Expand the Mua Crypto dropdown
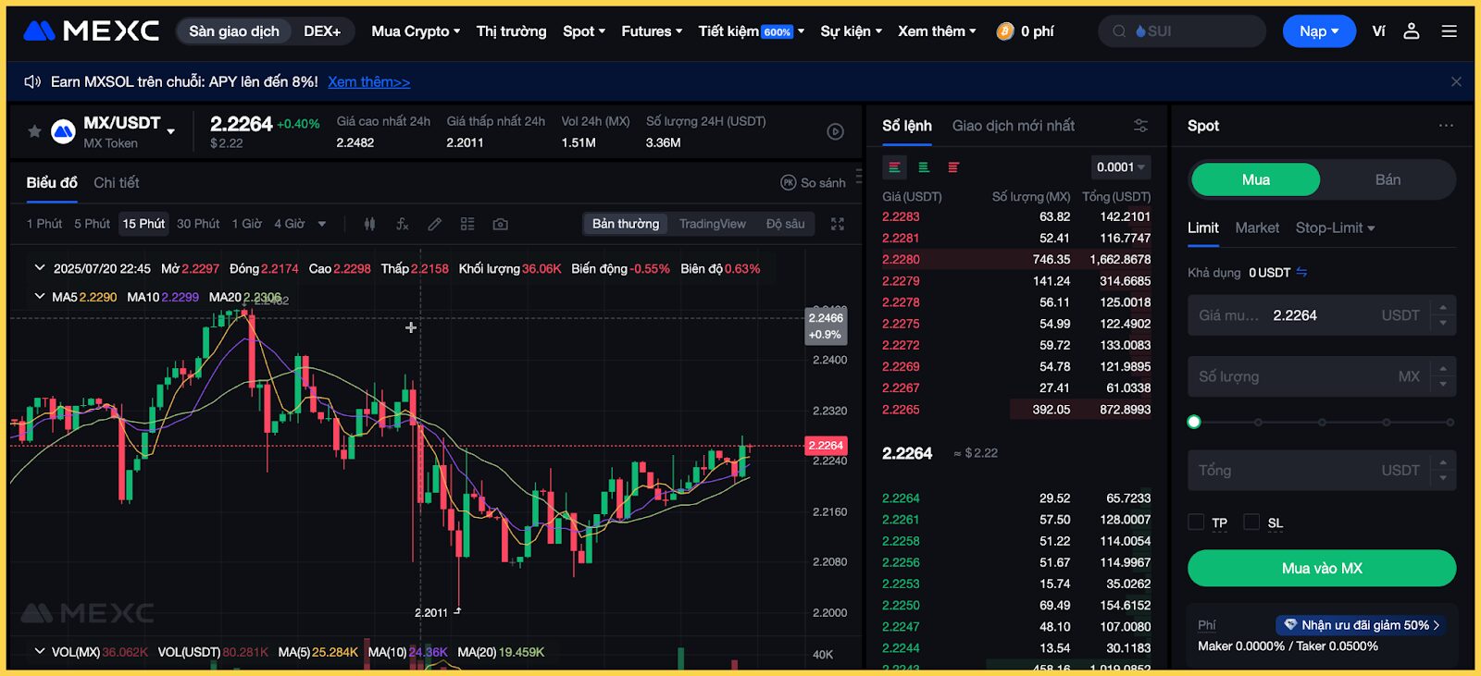The height and width of the screenshot is (676, 1481). pyautogui.click(x=416, y=31)
